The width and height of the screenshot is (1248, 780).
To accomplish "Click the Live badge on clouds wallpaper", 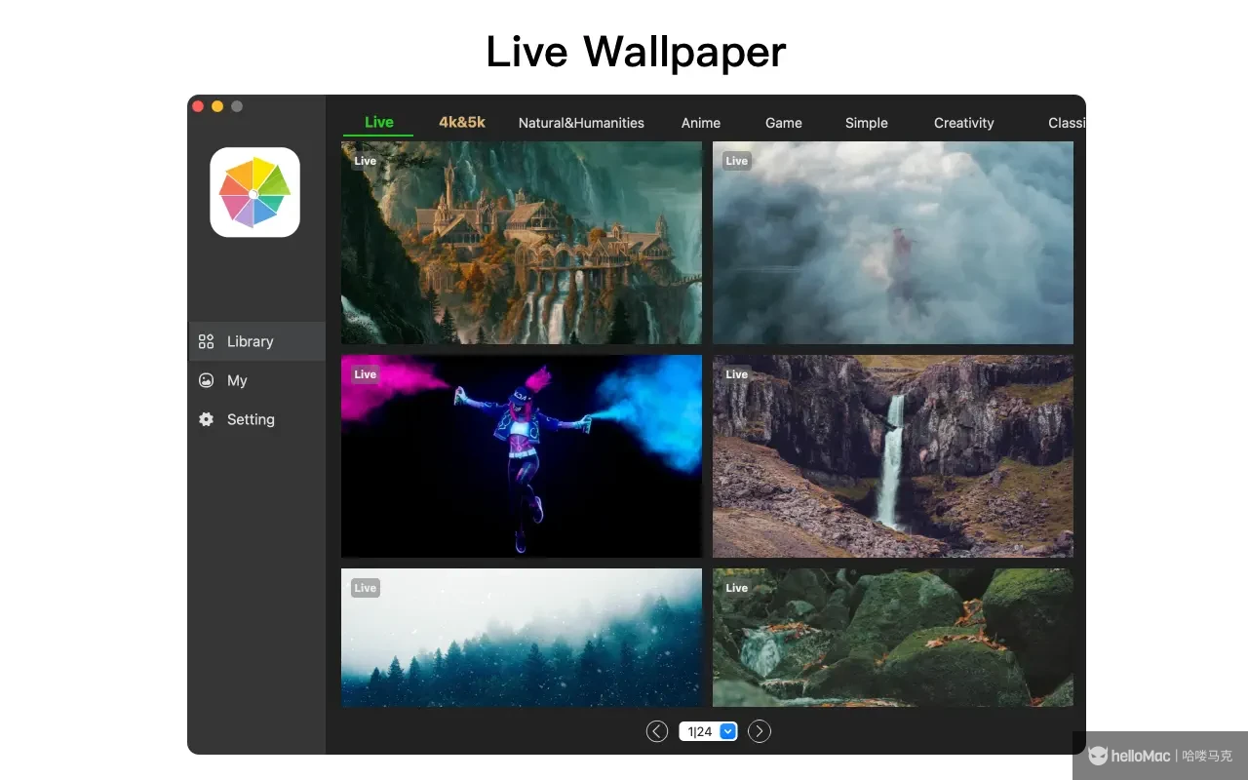I will 737,161.
